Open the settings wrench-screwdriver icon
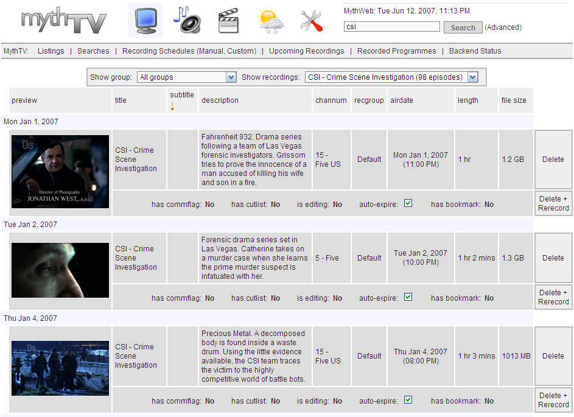The image size is (574, 417). [x=311, y=21]
